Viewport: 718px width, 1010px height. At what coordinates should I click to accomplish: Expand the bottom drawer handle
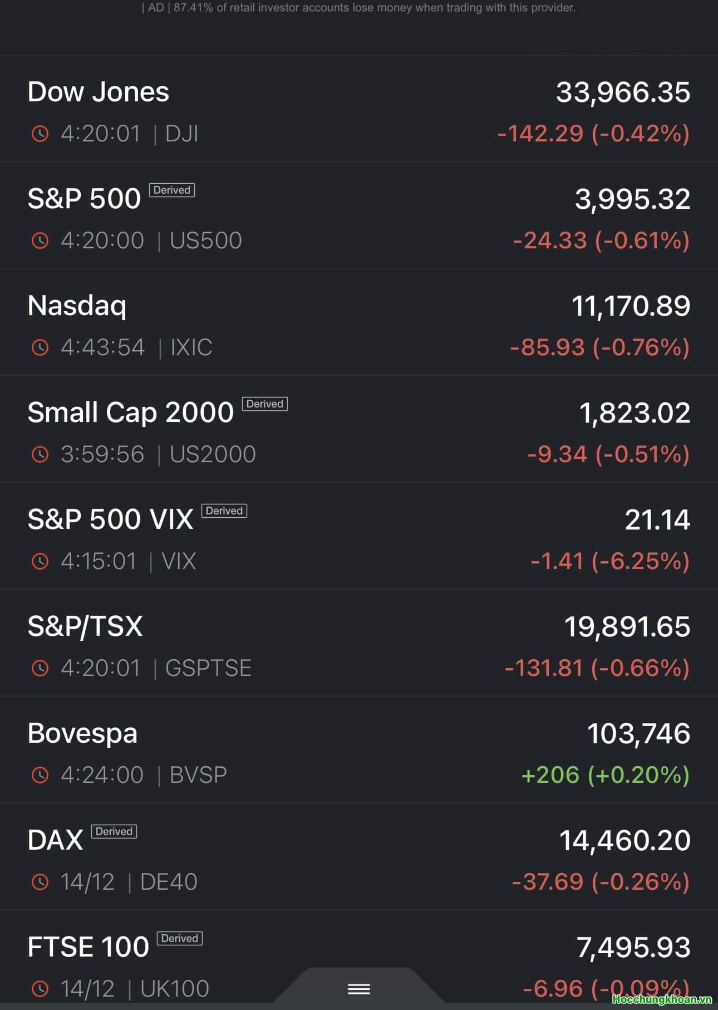[358, 989]
